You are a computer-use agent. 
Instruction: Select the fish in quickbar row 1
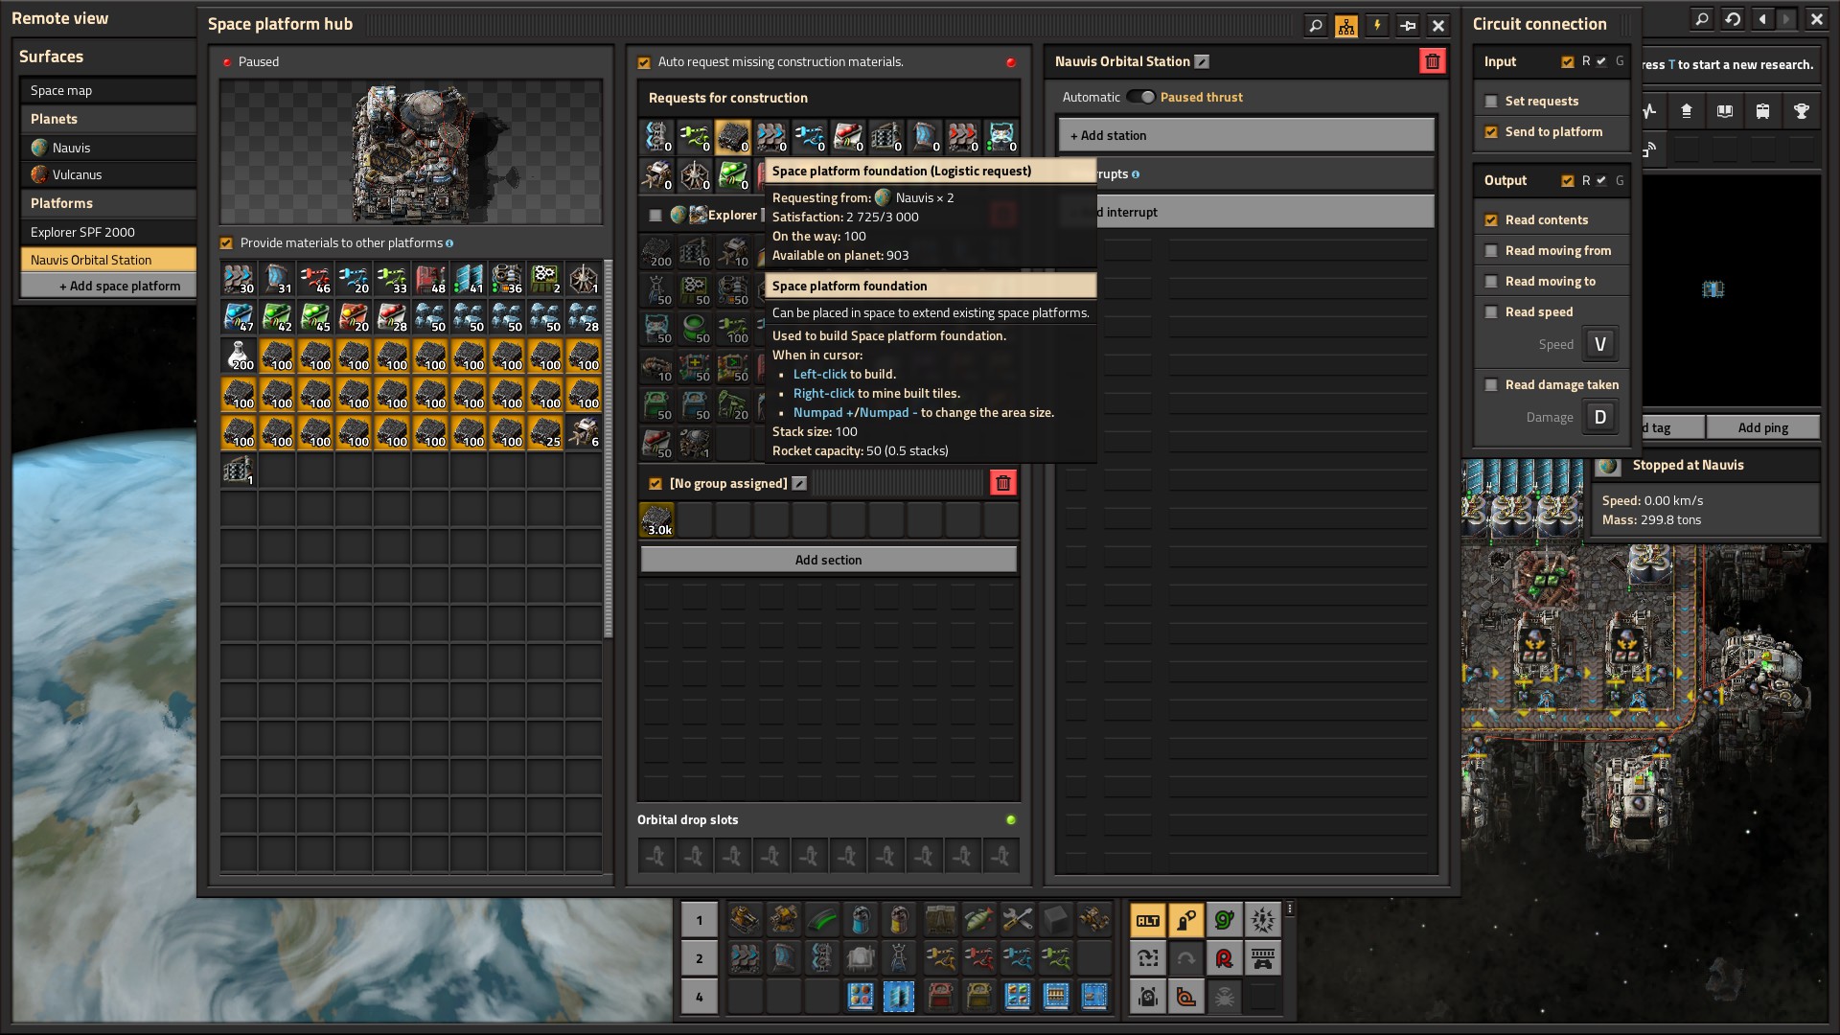[978, 920]
